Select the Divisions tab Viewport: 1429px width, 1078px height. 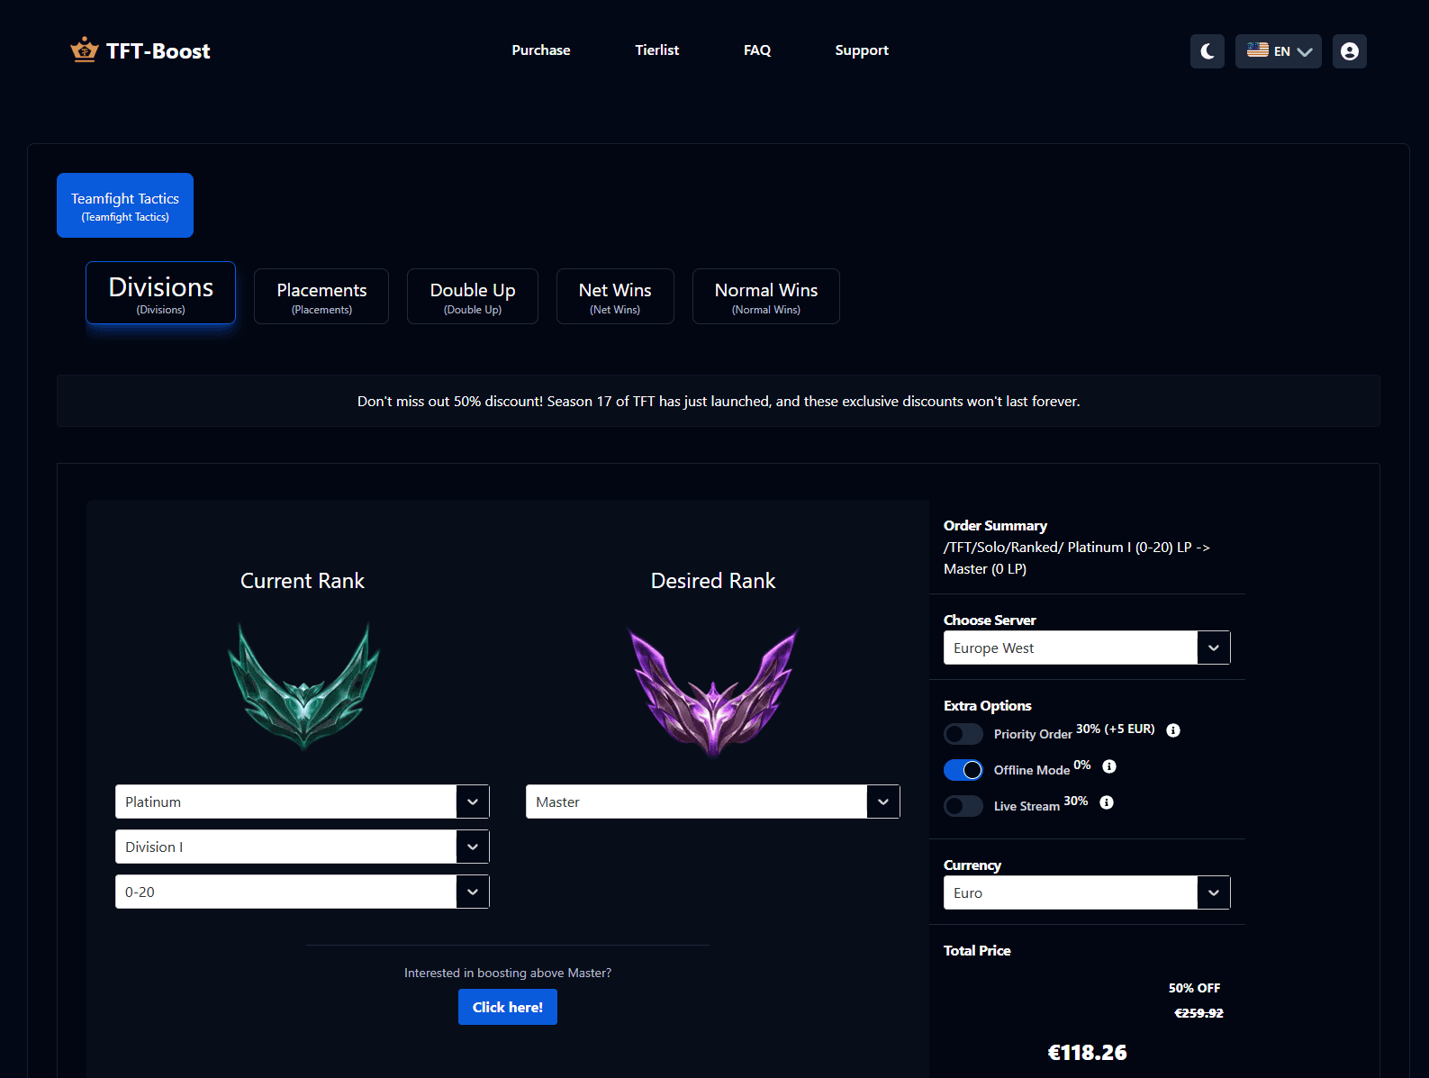pyautogui.click(x=161, y=293)
